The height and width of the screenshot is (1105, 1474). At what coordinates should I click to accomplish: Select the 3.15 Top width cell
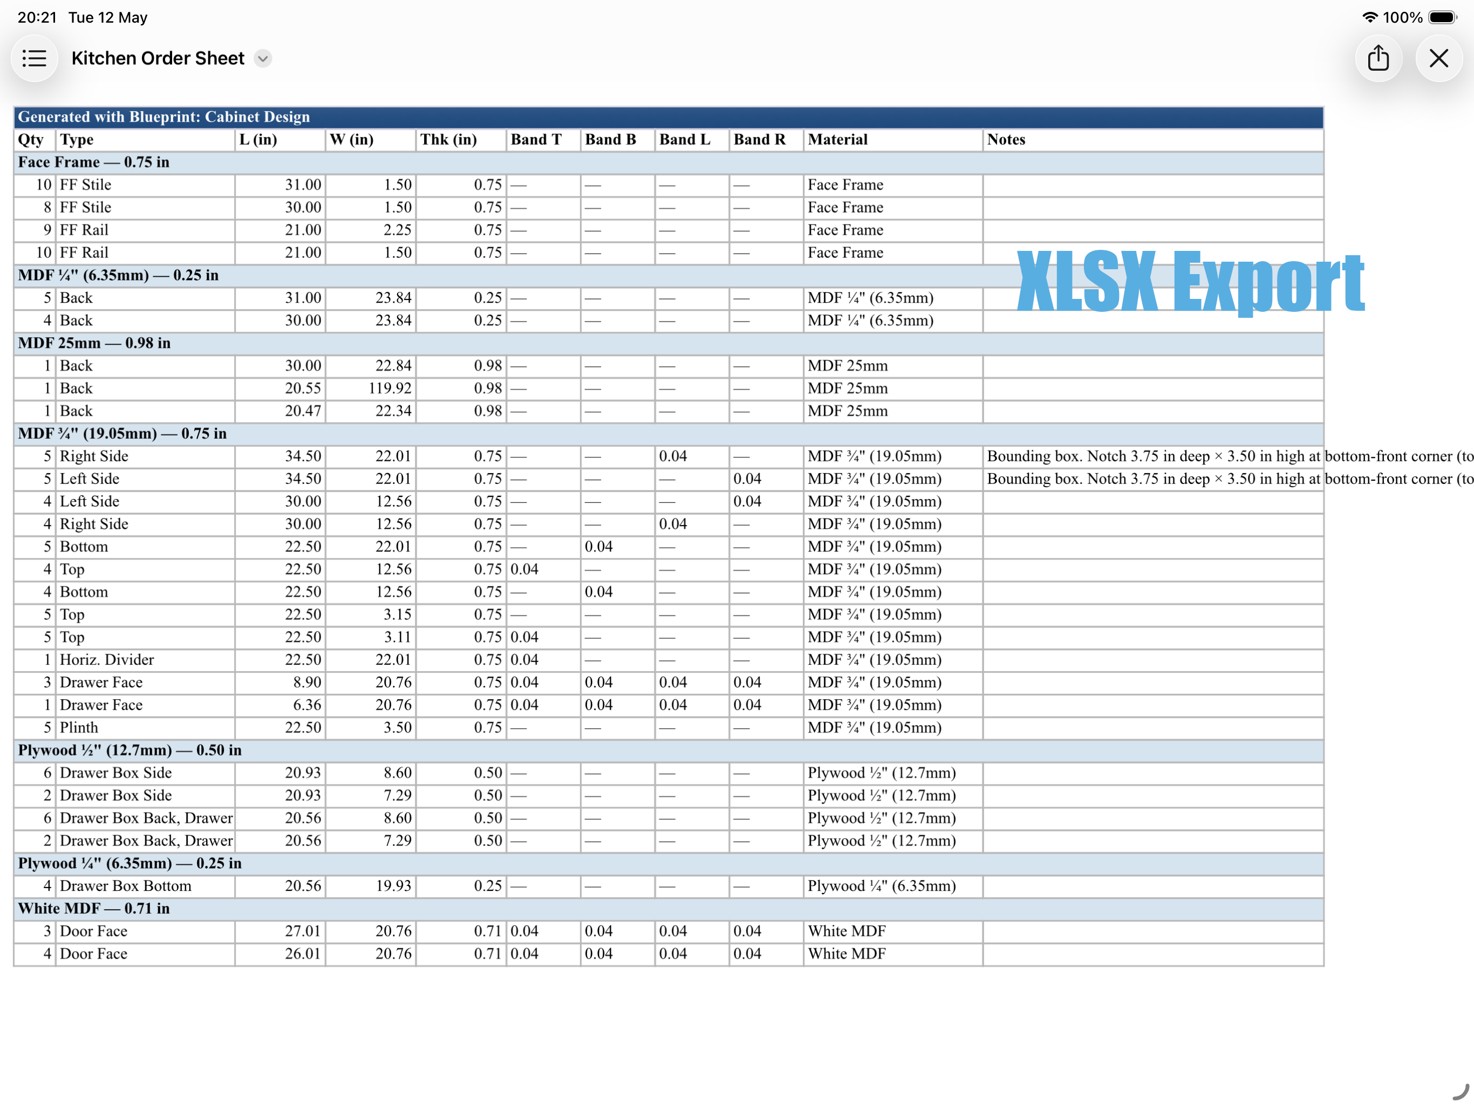tap(371, 615)
